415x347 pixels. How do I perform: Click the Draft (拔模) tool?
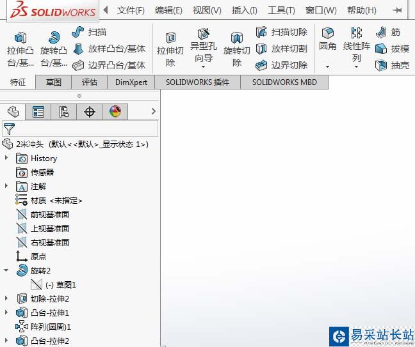[x=392, y=49]
